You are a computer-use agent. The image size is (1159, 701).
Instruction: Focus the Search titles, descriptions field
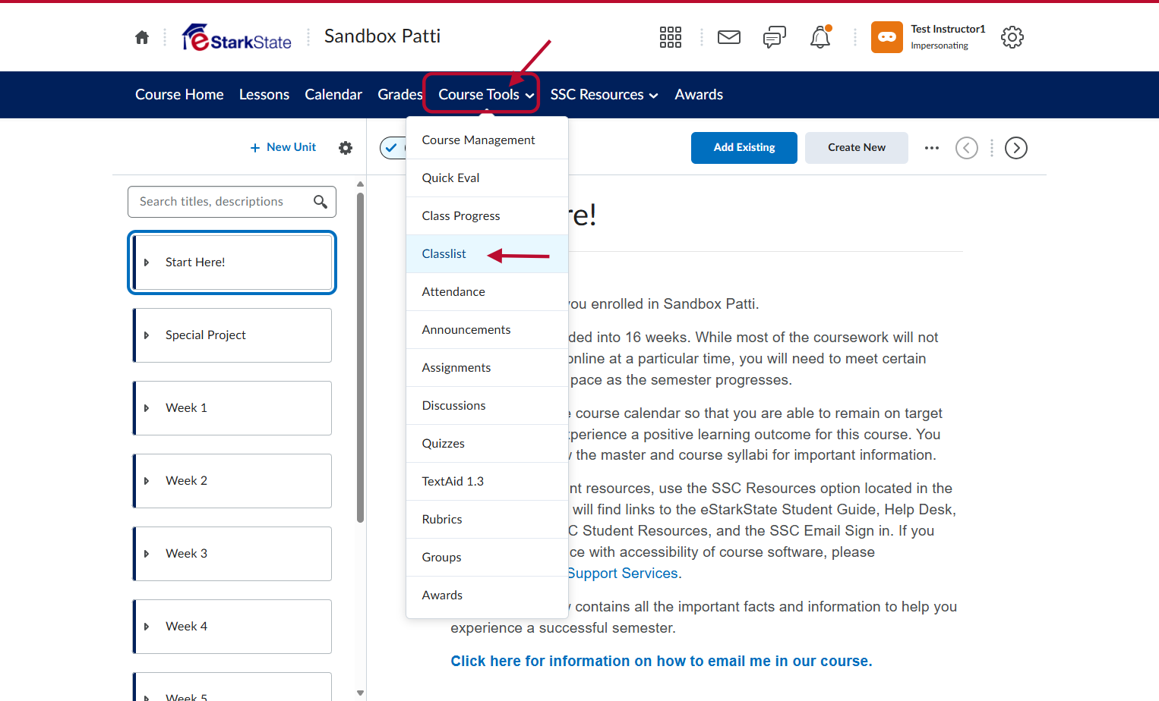coord(232,202)
